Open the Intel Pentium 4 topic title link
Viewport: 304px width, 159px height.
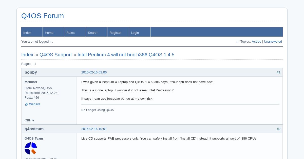tap(126, 55)
